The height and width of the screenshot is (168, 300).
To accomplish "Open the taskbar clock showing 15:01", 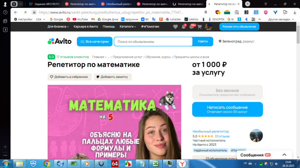I will [x=288, y=164].
